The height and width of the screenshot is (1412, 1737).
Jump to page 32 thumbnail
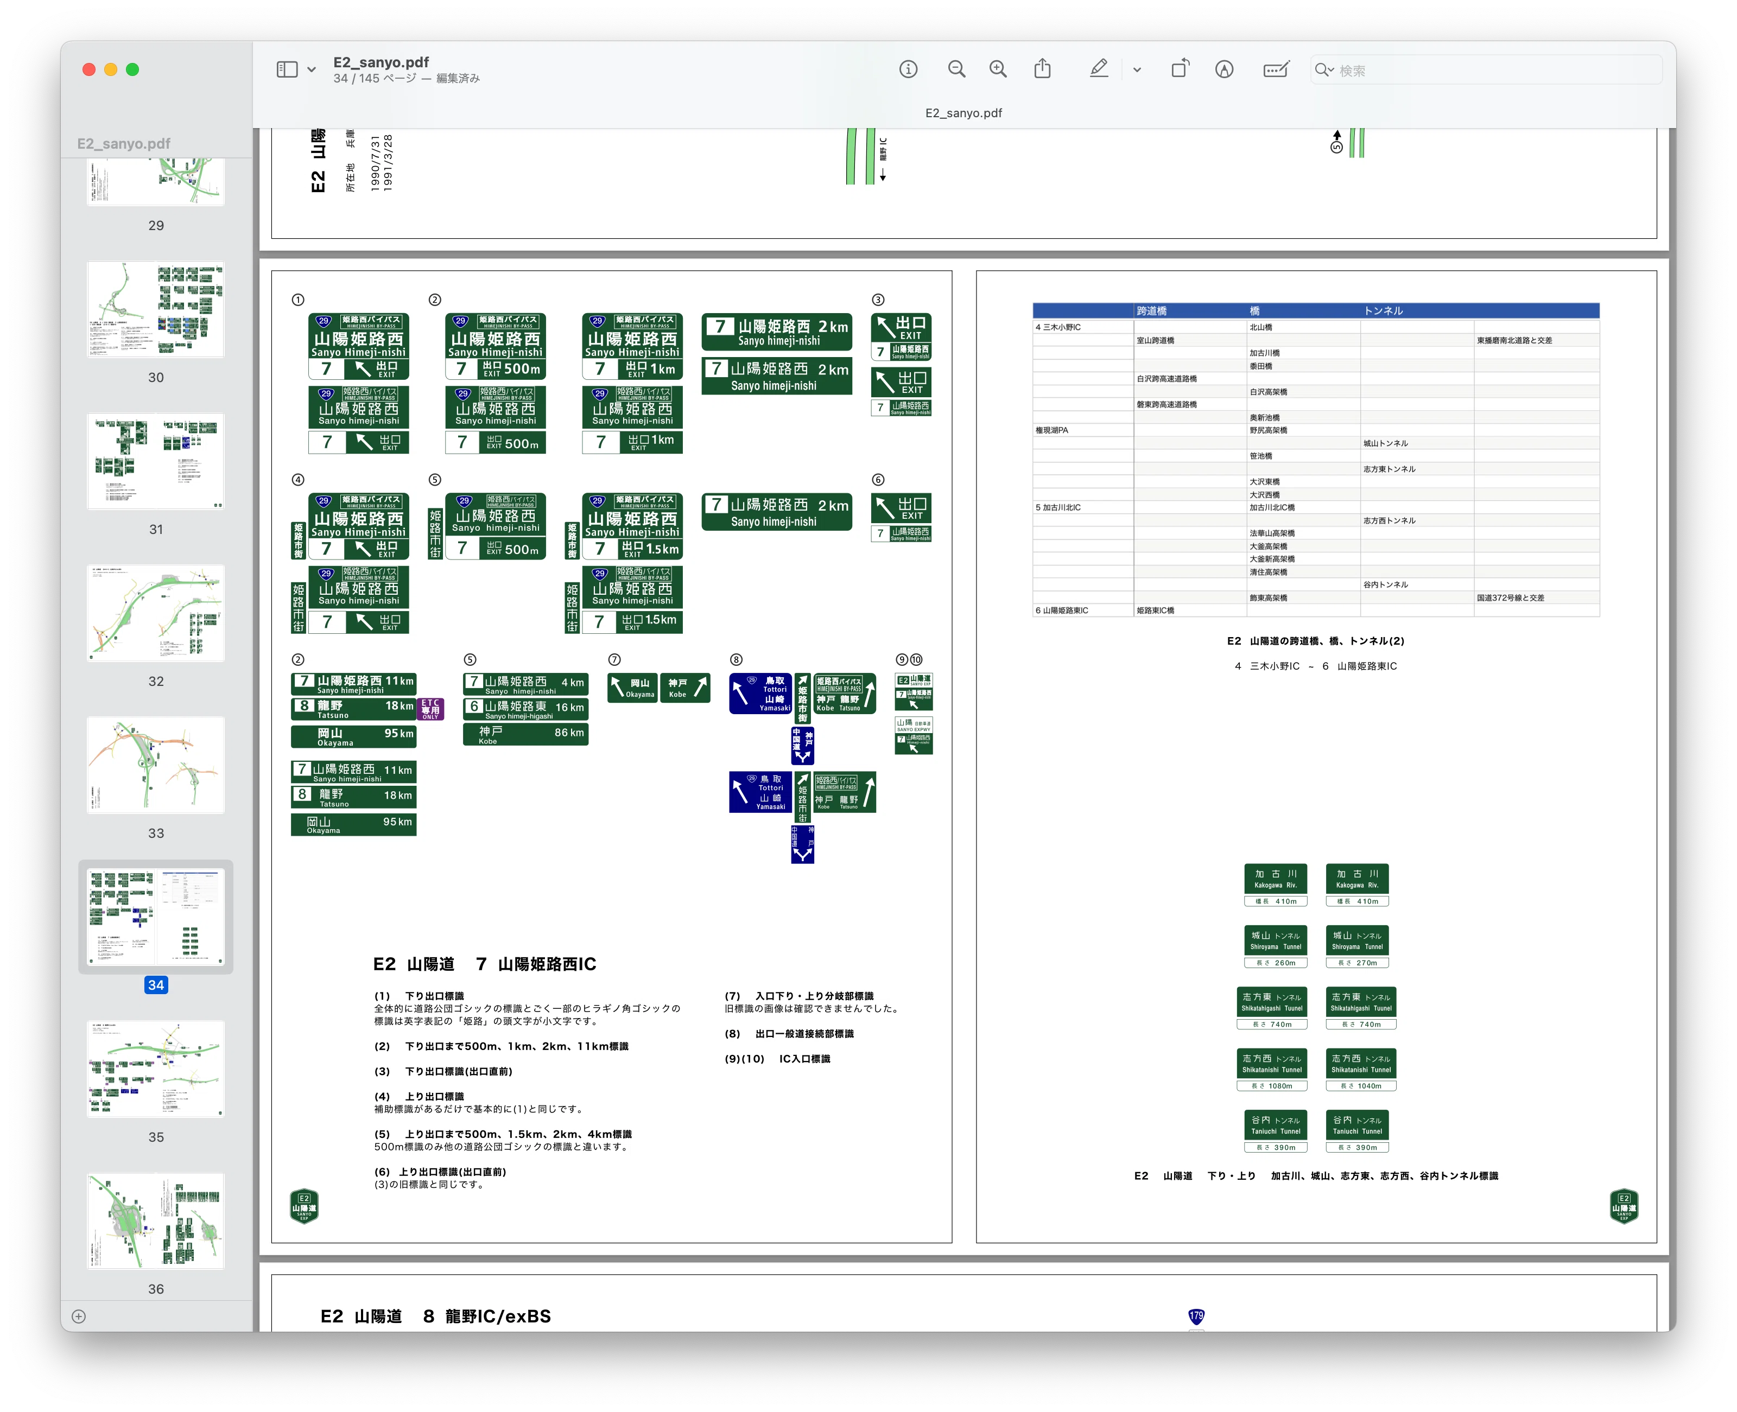tap(155, 613)
